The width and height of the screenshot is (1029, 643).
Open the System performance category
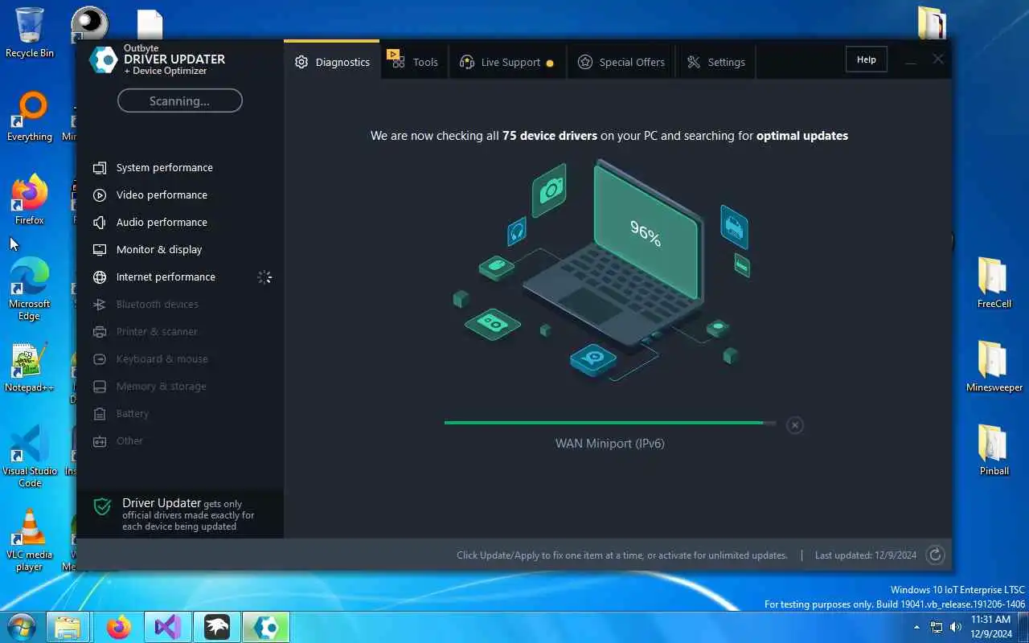click(x=164, y=167)
